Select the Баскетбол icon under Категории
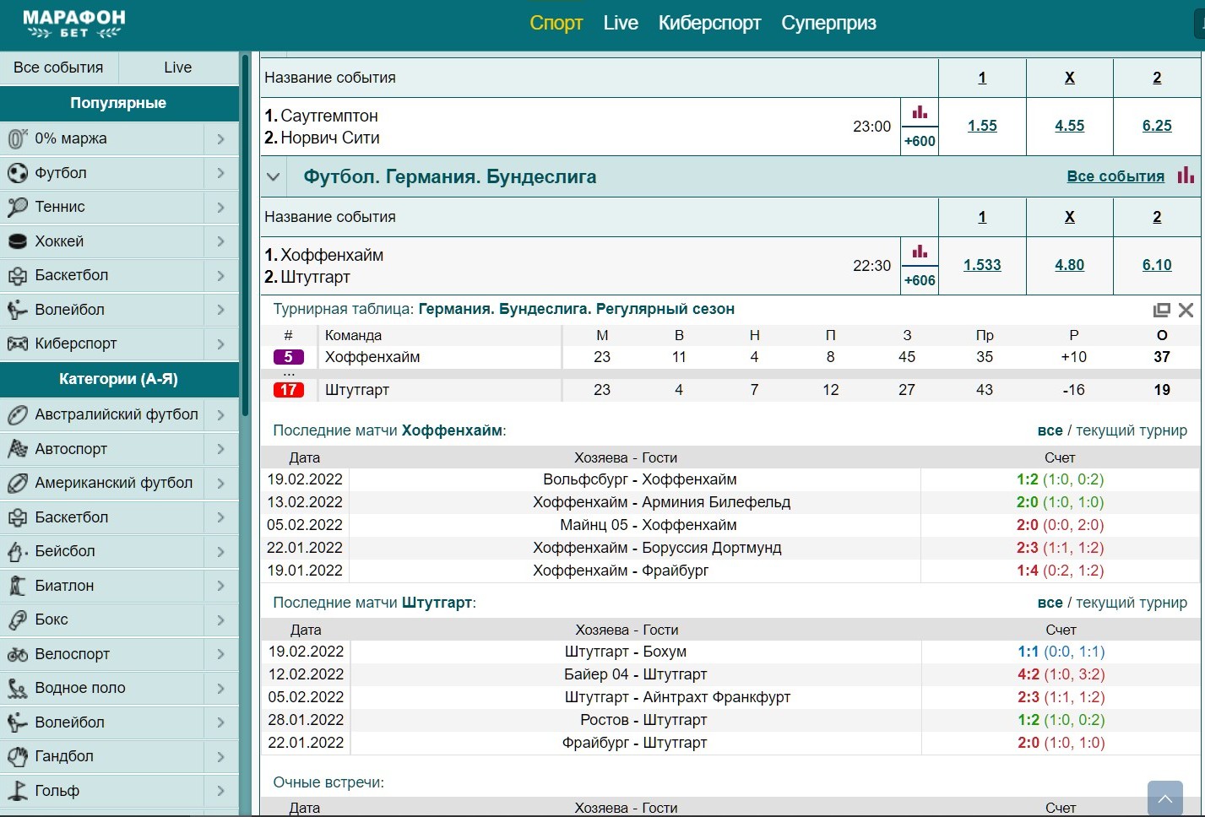Viewport: 1205px width, 817px height. pyautogui.click(x=17, y=517)
